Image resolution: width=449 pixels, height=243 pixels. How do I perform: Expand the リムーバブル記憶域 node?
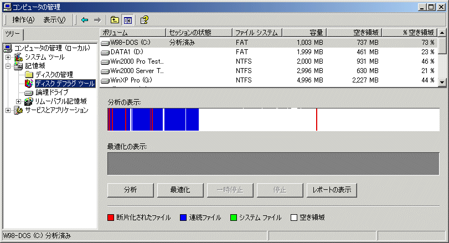click(19, 101)
